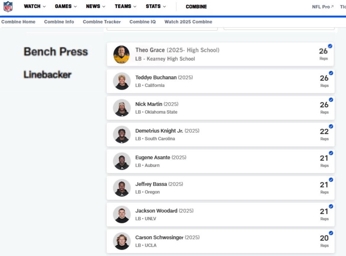Click Teddye Buchanan's headshot
Image resolution: width=346 pixels, height=256 pixels.
click(122, 81)
